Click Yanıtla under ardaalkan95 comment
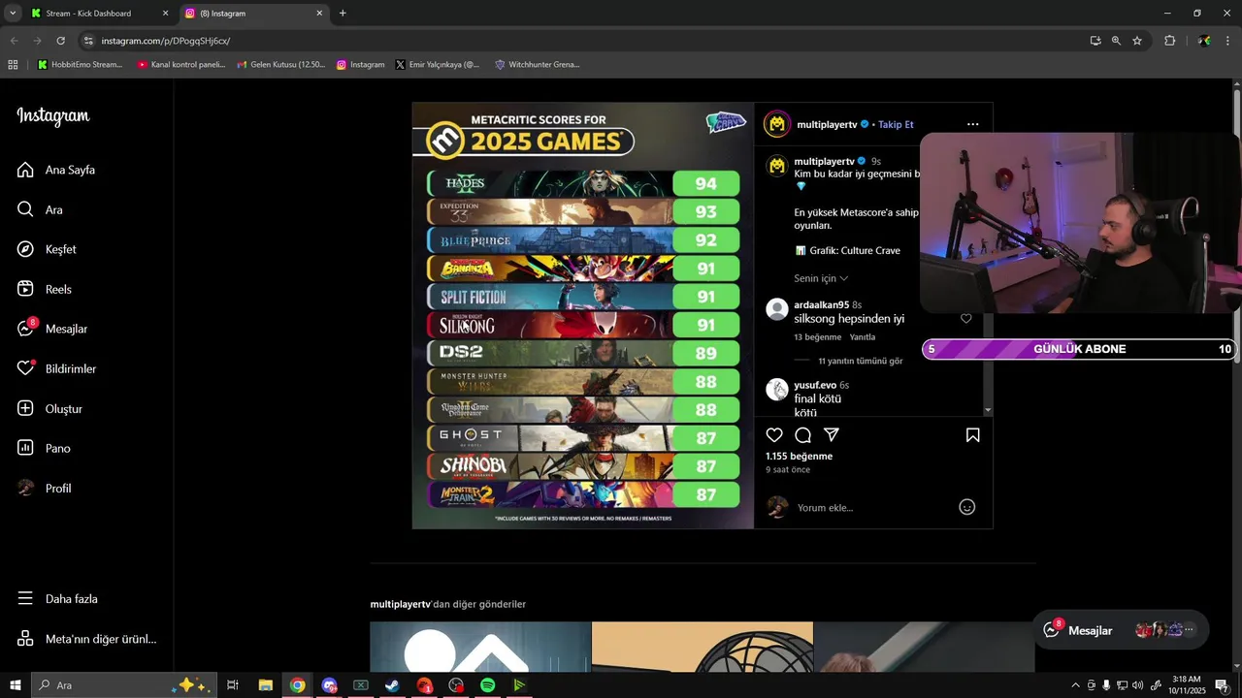This screenshot has width=1242, height=698. 863,337
